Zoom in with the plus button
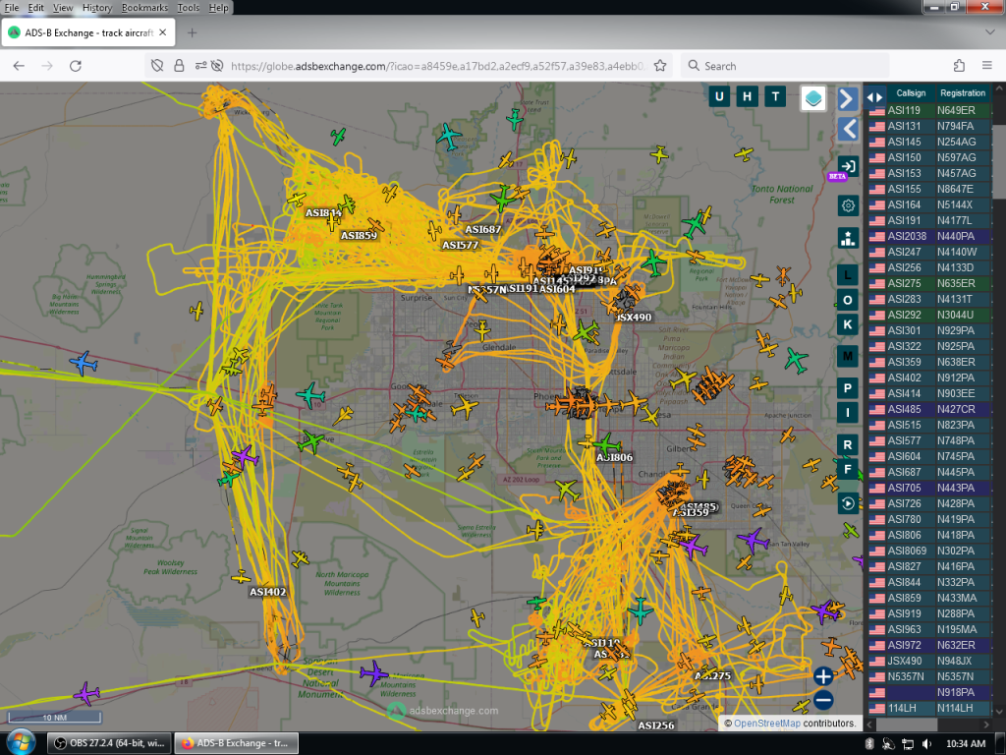 pos(823,676)
